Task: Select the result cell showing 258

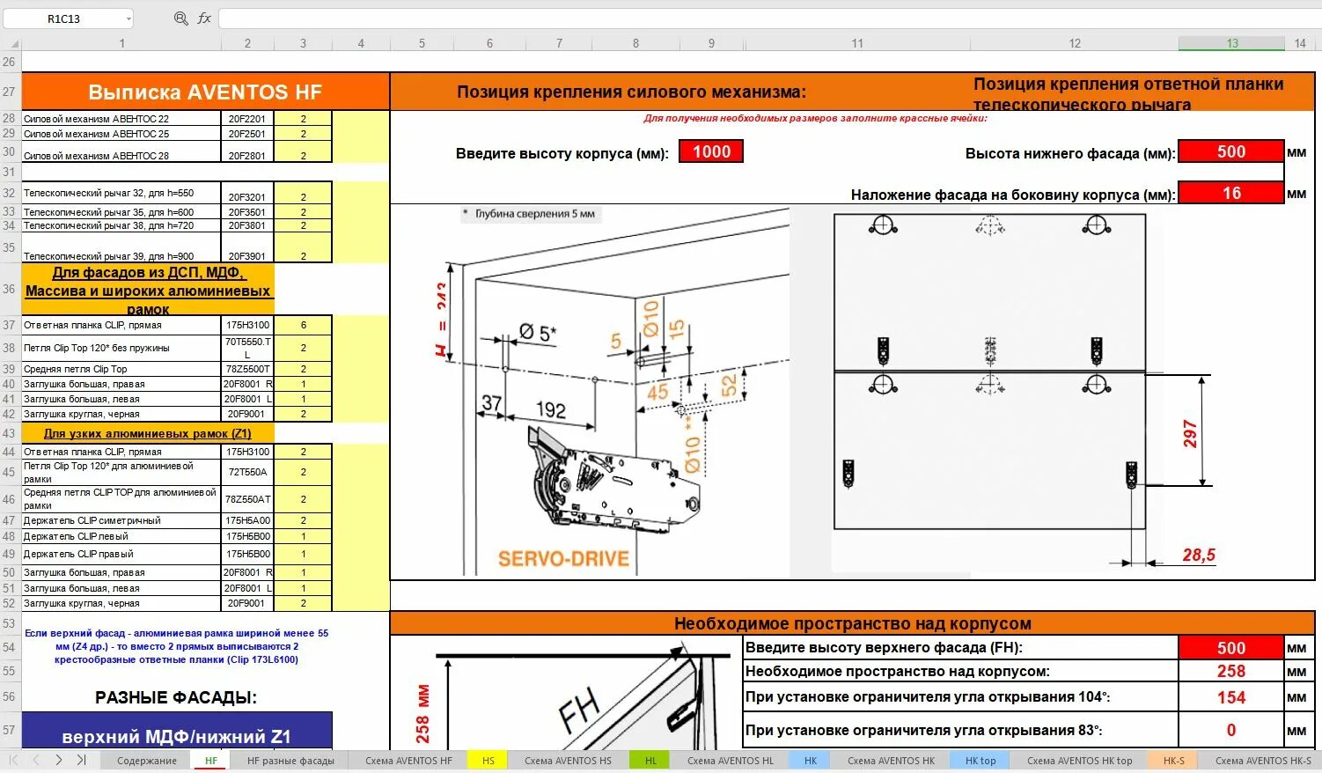Action: tap(1230, 671)
